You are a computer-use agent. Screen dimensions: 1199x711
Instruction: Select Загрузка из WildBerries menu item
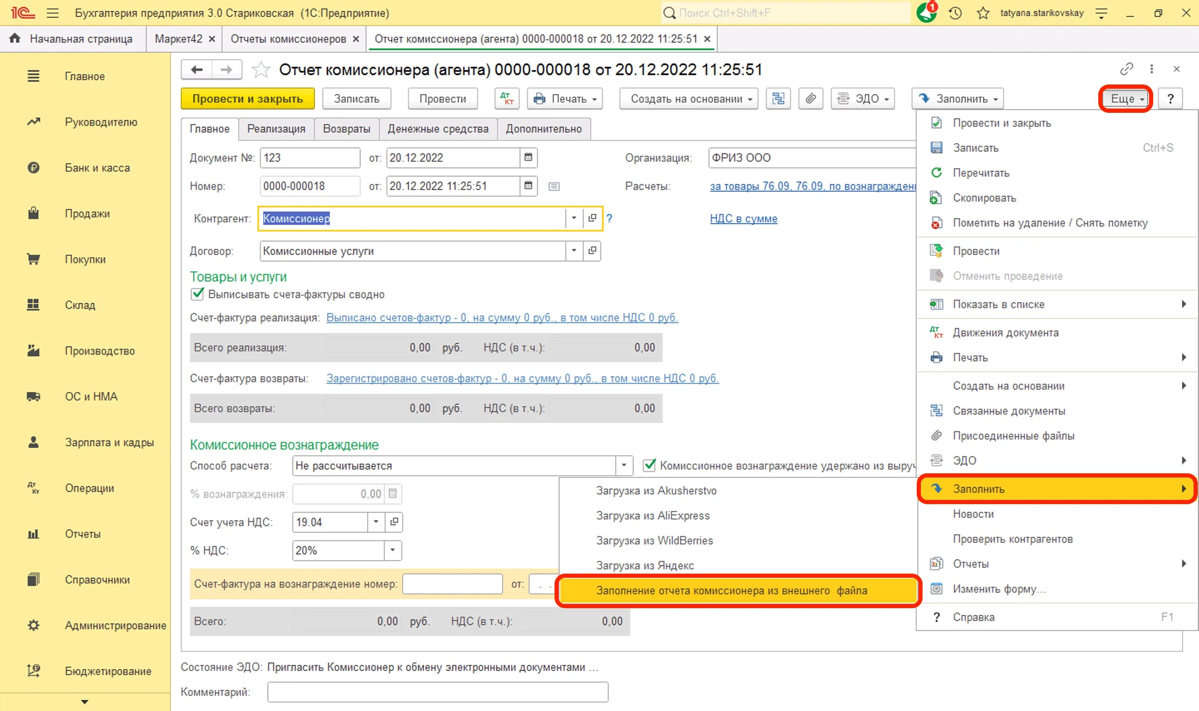pos(654,540)
